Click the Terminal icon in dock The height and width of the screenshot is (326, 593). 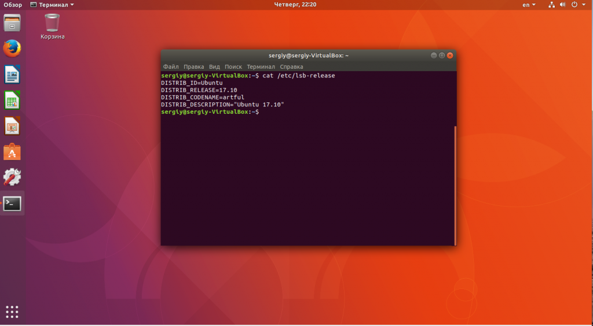point(12,203)
